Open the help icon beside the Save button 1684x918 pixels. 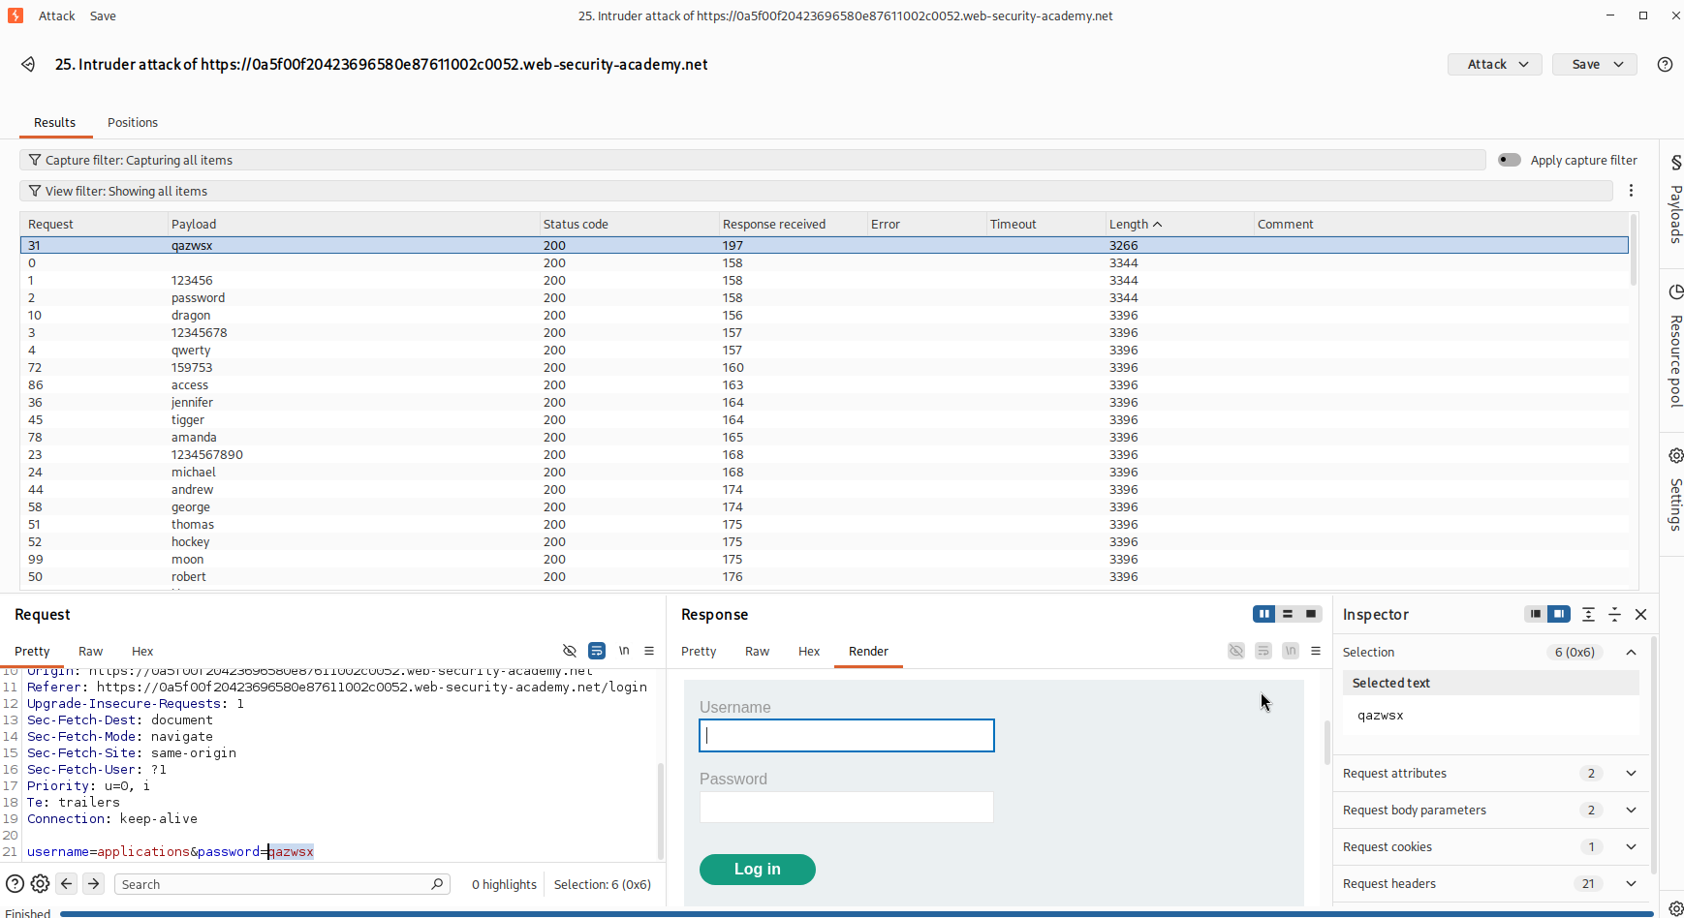[x=1665, y=64]
